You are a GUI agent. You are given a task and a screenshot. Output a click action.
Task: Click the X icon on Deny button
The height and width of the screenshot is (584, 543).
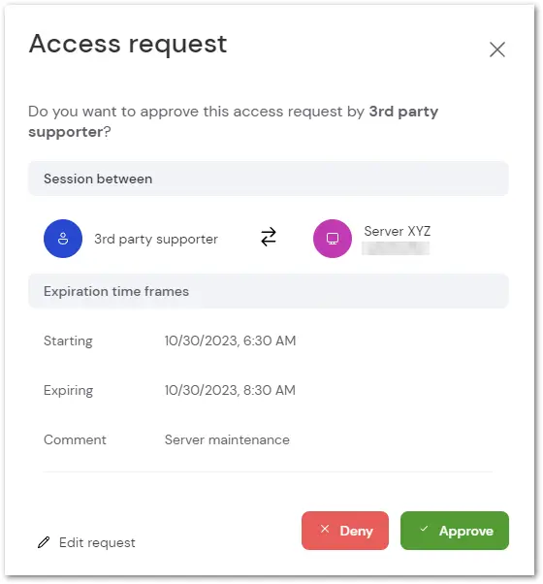325,529
